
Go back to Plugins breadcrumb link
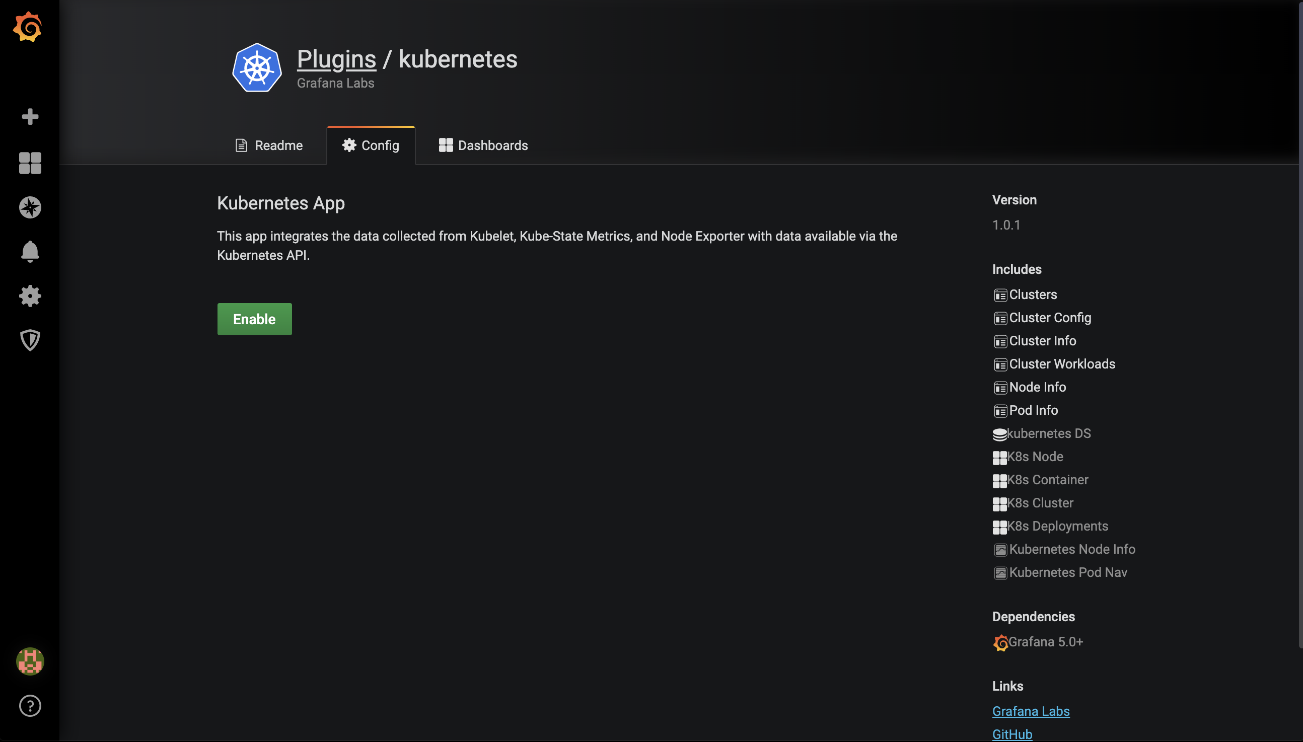[336, 59]
